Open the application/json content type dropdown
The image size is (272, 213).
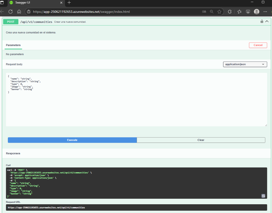click(245, 64)
